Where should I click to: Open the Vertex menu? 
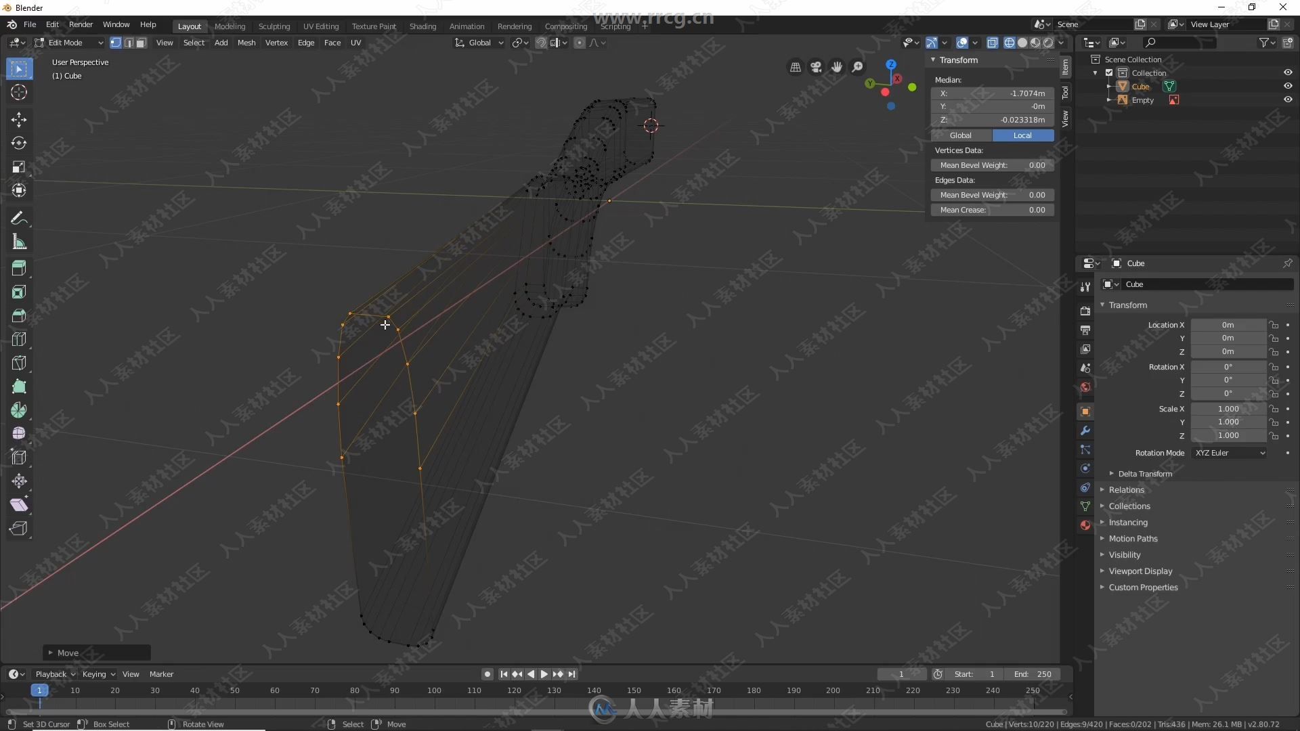276,43
